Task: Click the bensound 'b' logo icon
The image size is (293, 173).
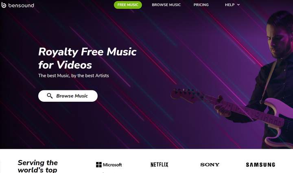Action: click(x=4, y=5)
